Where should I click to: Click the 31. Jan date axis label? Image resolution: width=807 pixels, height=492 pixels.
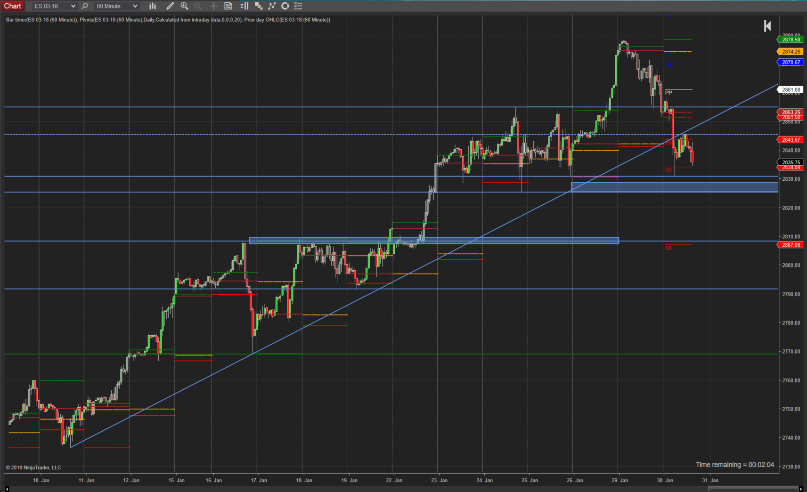pyautogui.click(x=710, y=480)
